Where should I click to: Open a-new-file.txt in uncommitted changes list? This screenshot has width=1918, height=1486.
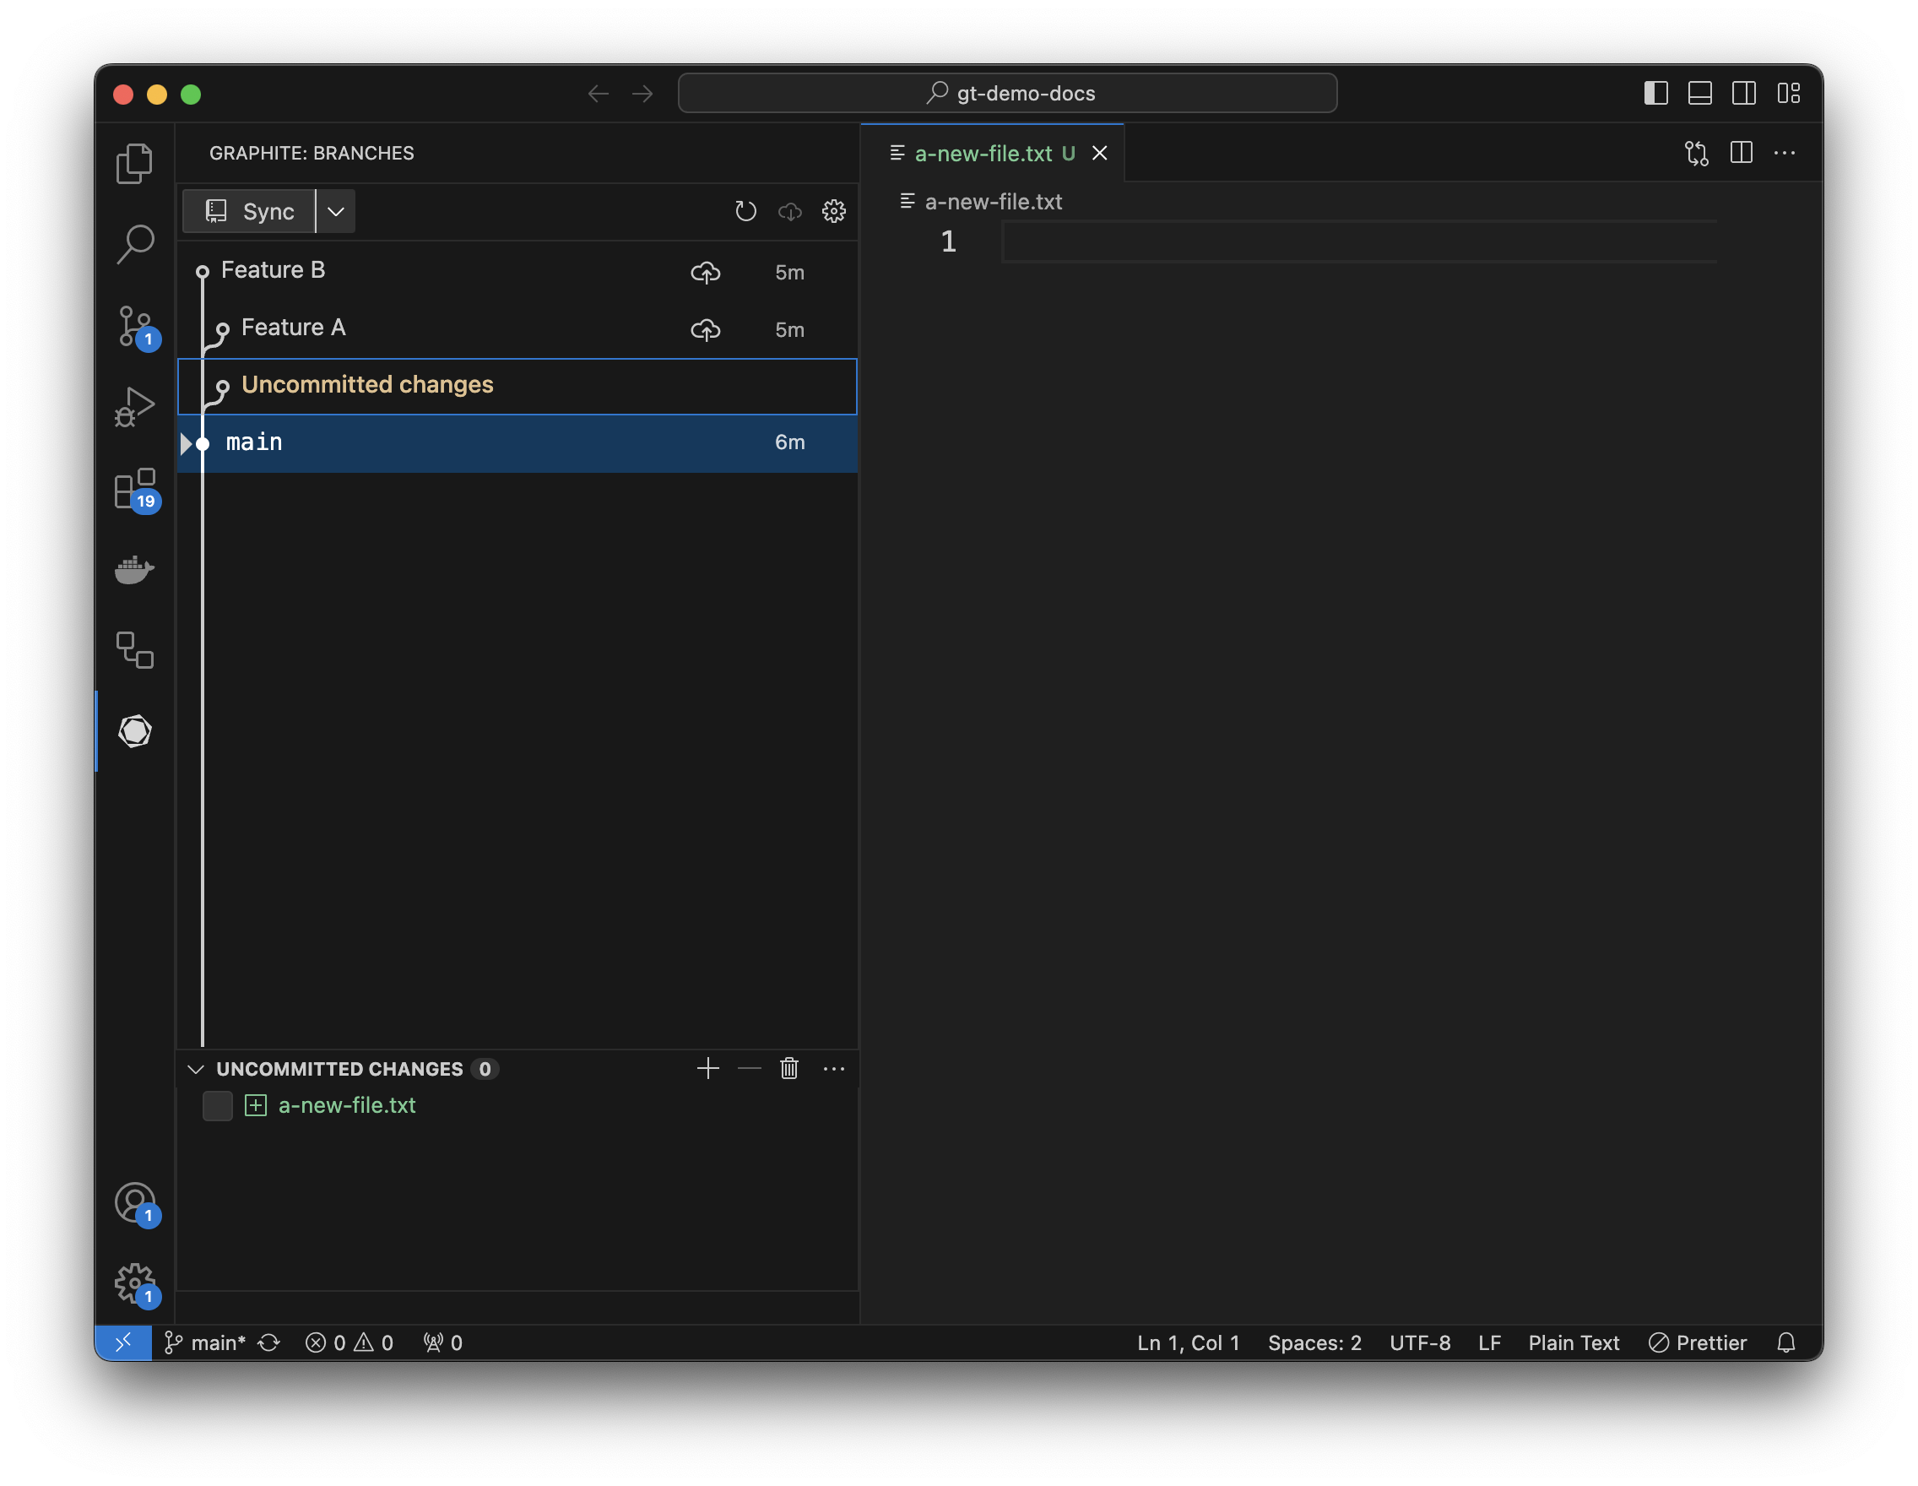click(x=347, y=1106)
